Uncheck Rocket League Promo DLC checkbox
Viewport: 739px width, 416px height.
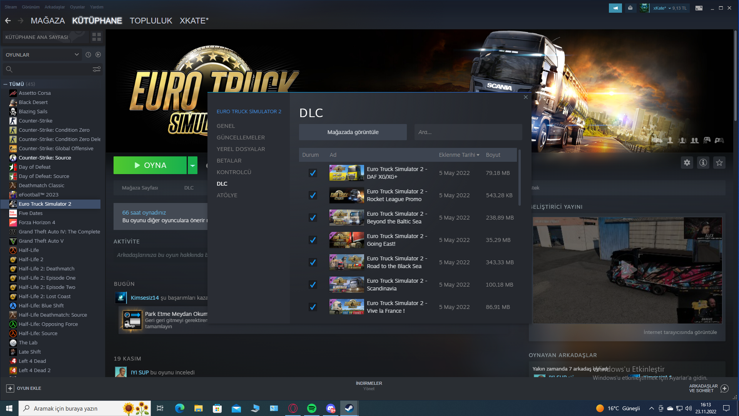click(x=313, y=195)
